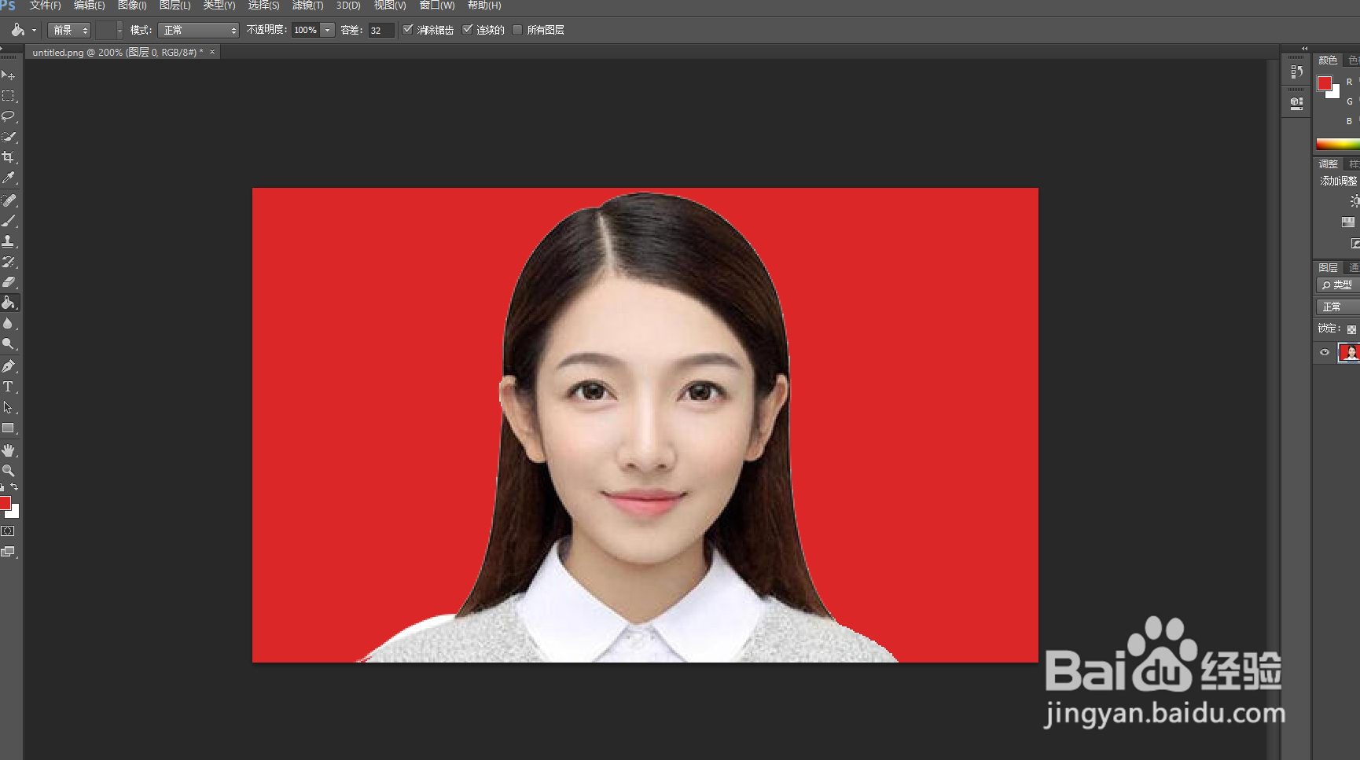1360x760 pixels.
Task: Expand the collapsed panel dock
Action: (1305, 48)
